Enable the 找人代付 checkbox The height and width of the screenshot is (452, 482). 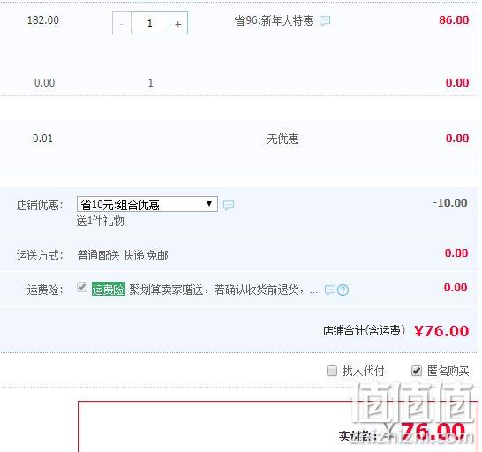pos(332,371)
